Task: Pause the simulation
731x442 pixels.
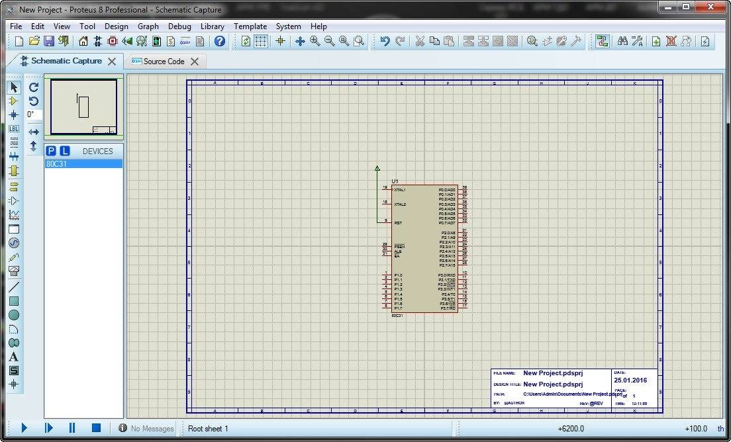Action: [x=72, y=427]
